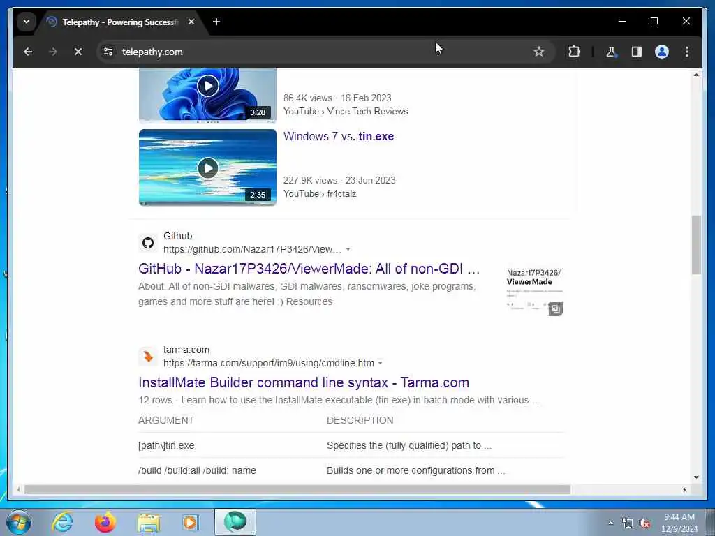Open the taskbar clock and date
Screen dimensions: 715x536
(x=679, y=523)
